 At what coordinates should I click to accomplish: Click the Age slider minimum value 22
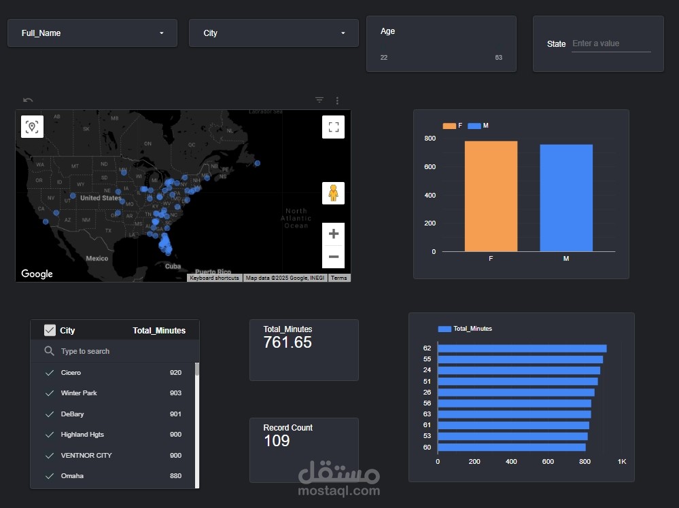[x=383, y=58]
